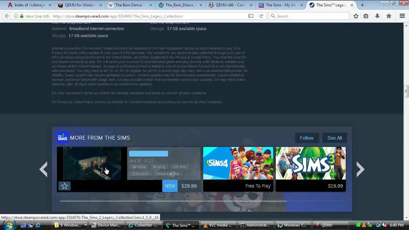
Task: Add Sims 2 Legacy to wishlist via star
Action: 64,186
